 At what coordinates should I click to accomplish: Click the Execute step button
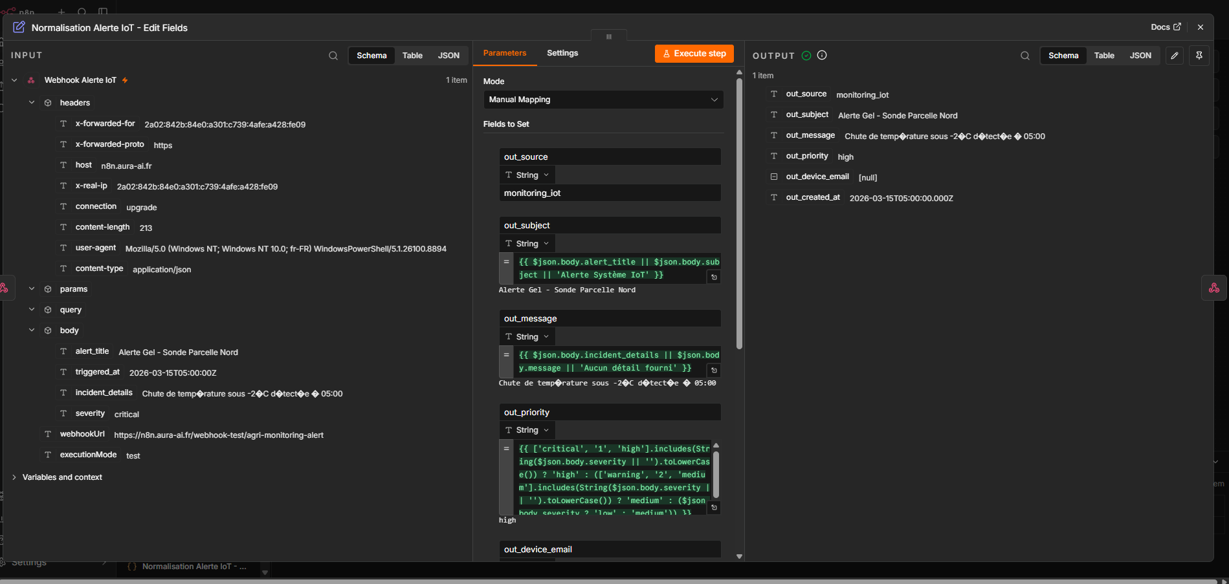pos(694,54)
